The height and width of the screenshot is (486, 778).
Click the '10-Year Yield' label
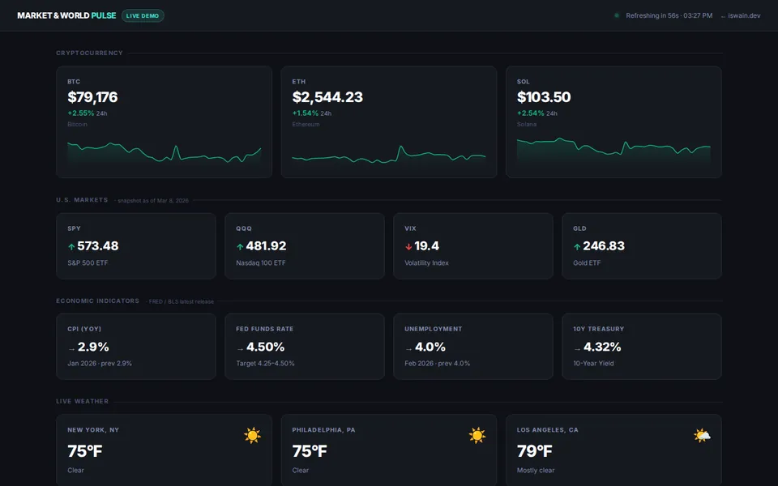(593, 364)
